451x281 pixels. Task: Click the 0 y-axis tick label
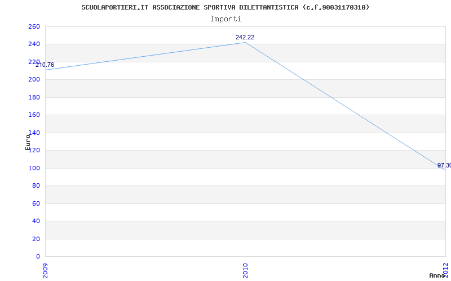(x=38, y=257)
